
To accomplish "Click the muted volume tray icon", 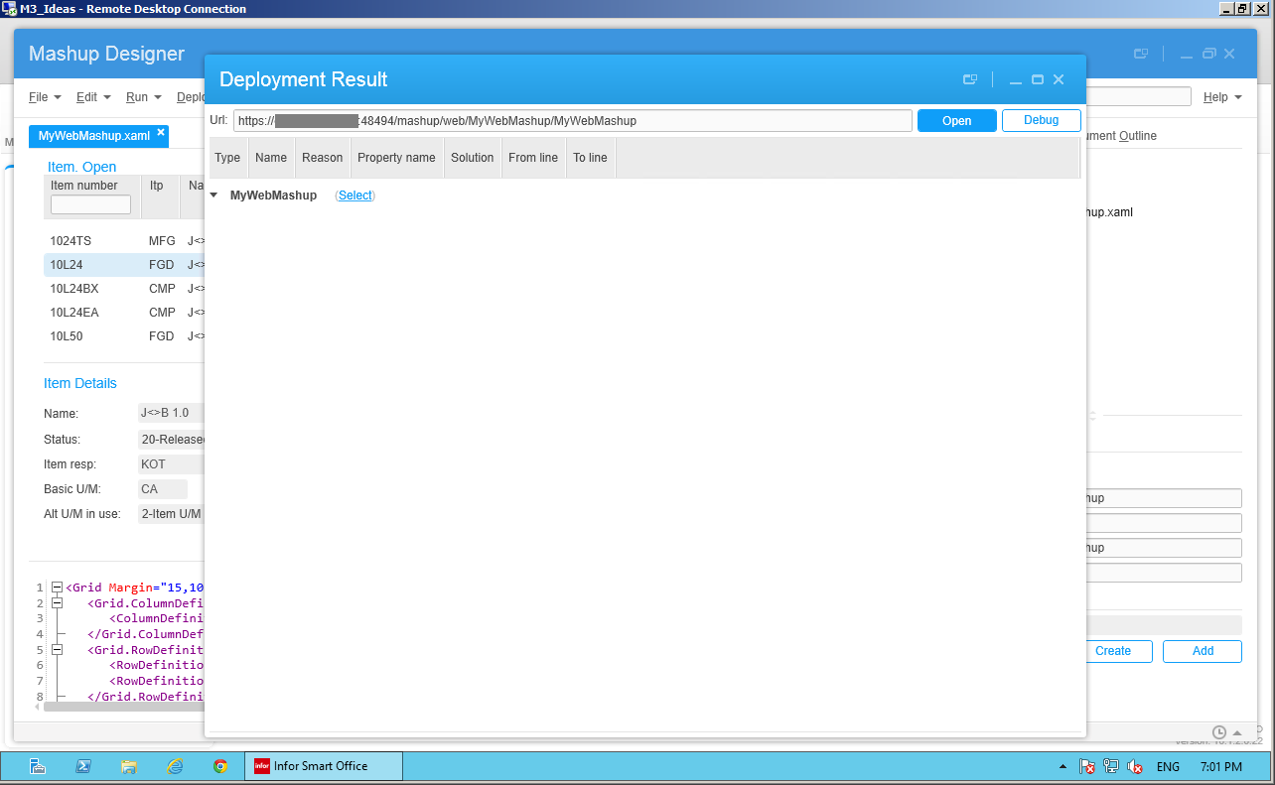I will 1135,767.
